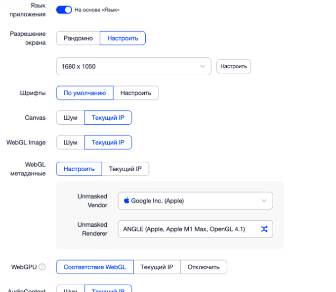Viewport: 336px width, 292px height.
Task: Select "Настроить" for fonts
Action: pos(136,93)
